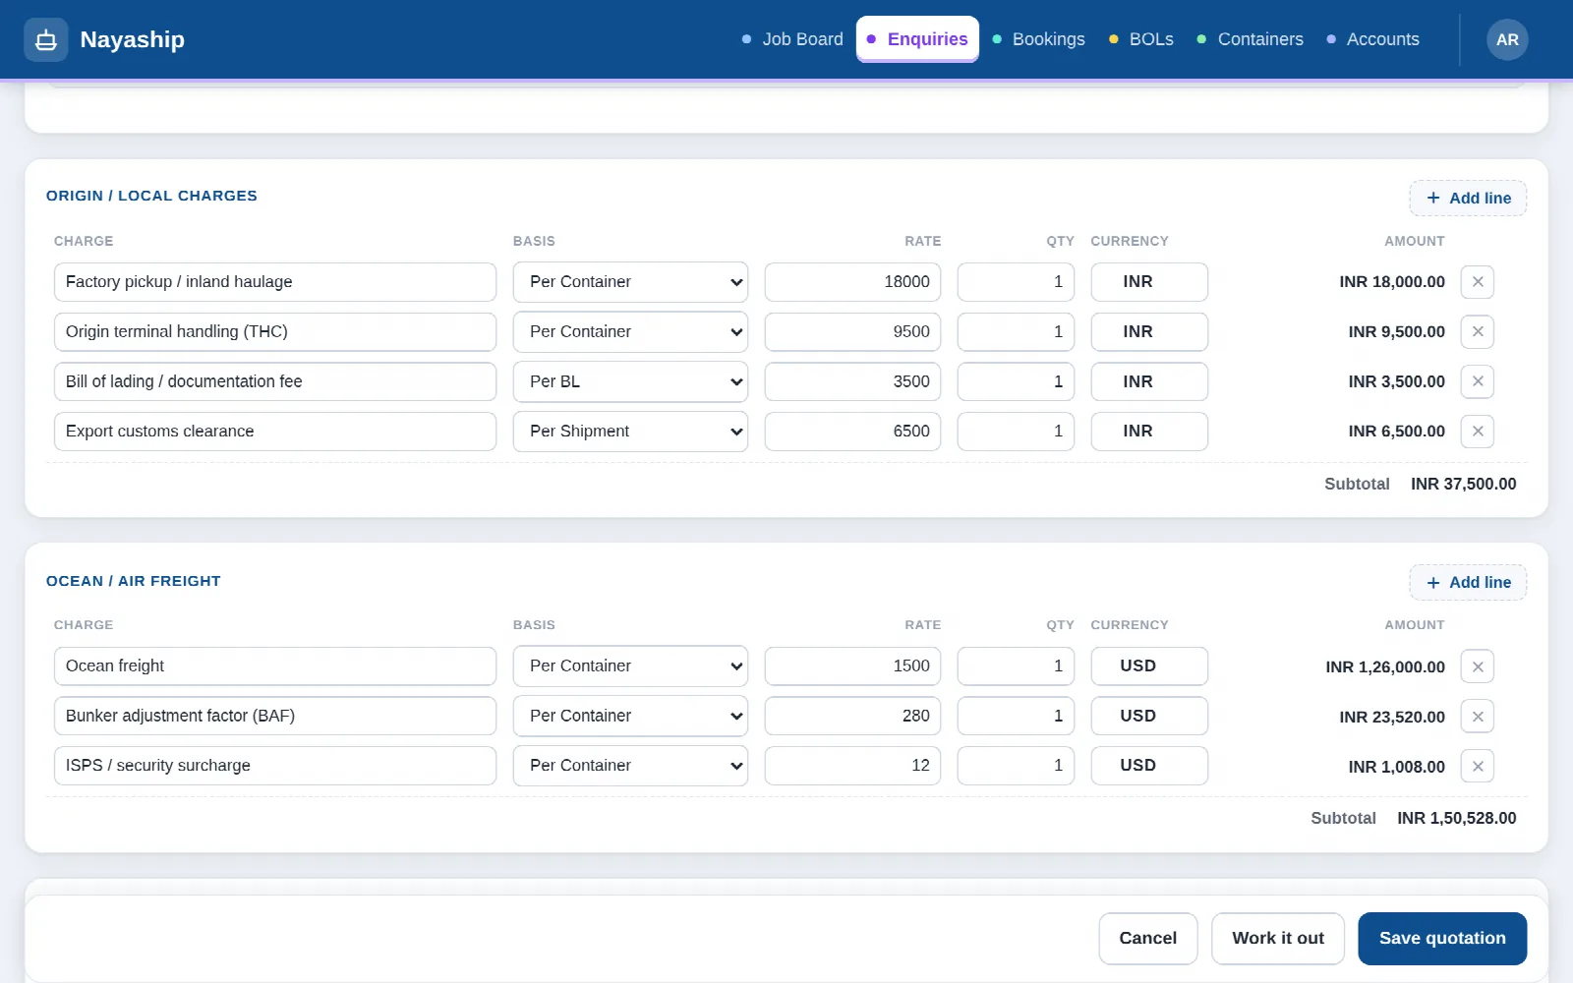Remove the Ocean freight charge line

[1478, 666]
